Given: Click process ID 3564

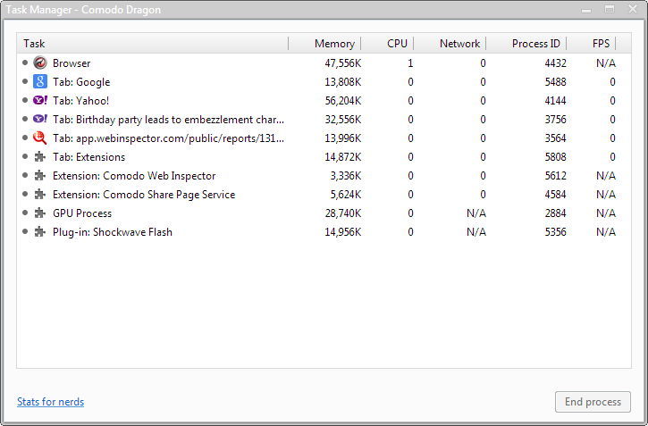Looking at the screenshot, I should tap(555, 138).
